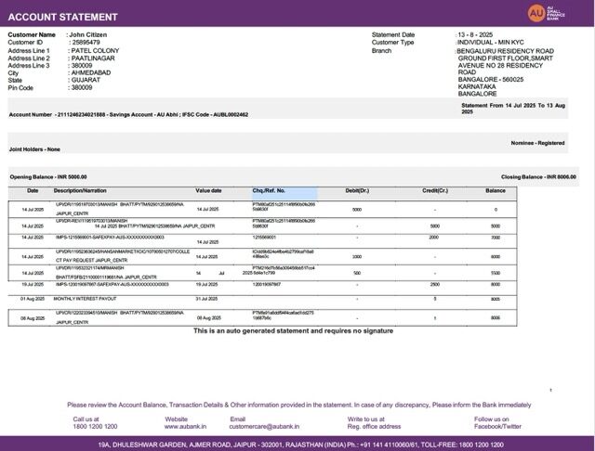Select Closing Balance - INR 8006.00
This screenshot has height=451, width=595.
(538, 177)
